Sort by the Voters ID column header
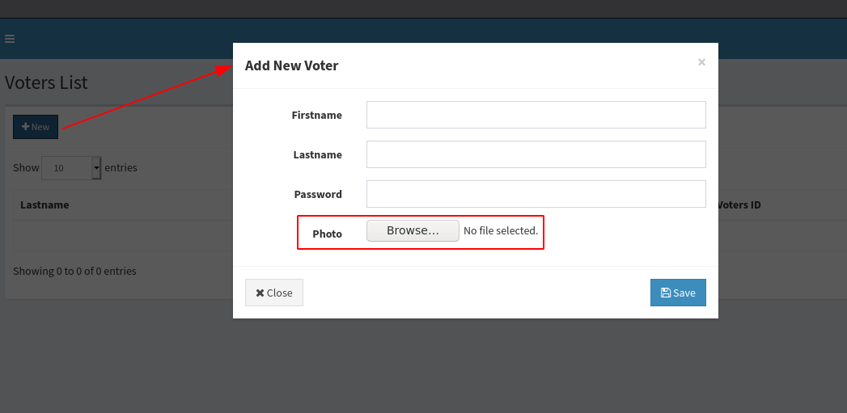The width and height of the screenshot is (847, 413). pyautogui.click(x=739, y=204)
